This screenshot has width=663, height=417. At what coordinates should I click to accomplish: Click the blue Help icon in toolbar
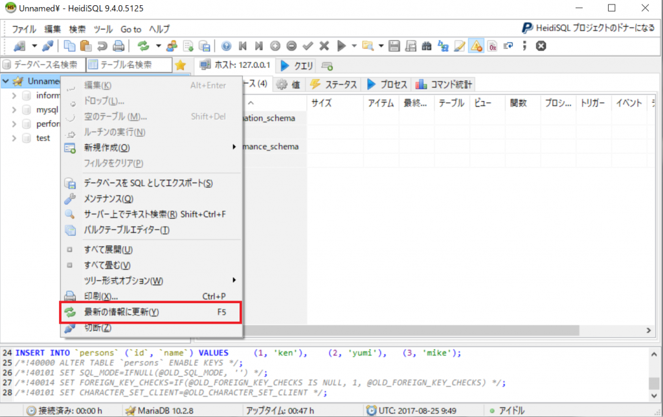click(226, 46)
